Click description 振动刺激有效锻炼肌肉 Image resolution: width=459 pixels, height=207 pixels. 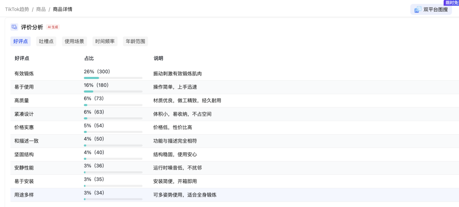pos(177,74)
